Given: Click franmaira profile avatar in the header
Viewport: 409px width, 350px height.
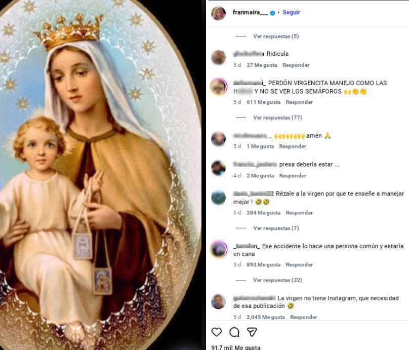Looking at the screenshot, I should 218,13.
